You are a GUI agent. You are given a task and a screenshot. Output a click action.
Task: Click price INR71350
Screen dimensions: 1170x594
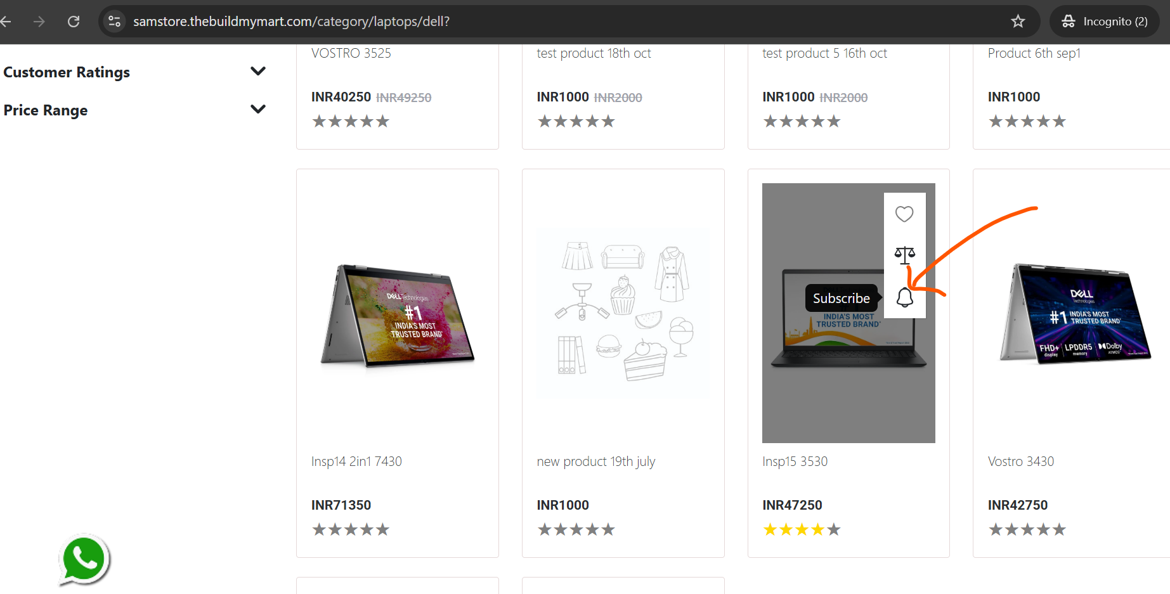point(341,505)
